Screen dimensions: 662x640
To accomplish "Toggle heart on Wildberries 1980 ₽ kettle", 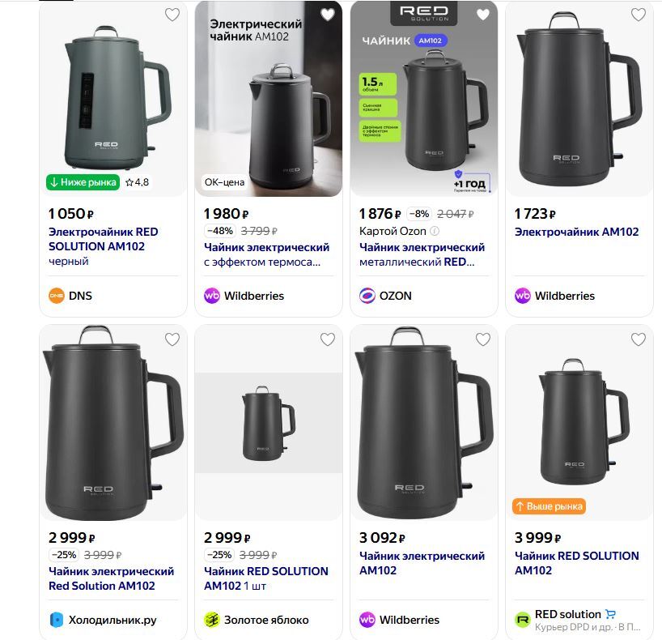I will 327,15.
